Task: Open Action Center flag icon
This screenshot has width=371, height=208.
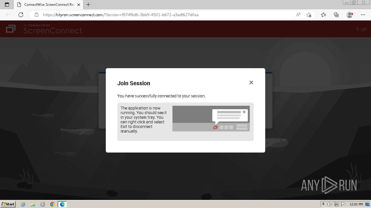Action: tap(343, 204)
